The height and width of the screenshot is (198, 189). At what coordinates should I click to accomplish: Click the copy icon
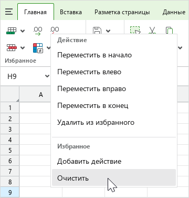(169, 30)
